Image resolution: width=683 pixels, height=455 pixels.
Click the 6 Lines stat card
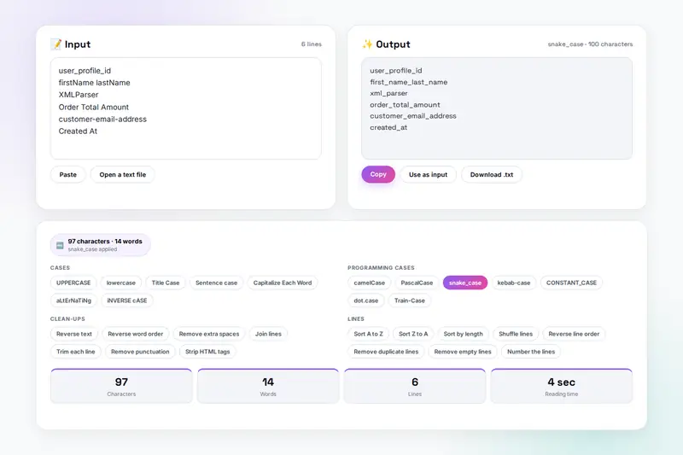pyautogui.click(x=415, y=386)
